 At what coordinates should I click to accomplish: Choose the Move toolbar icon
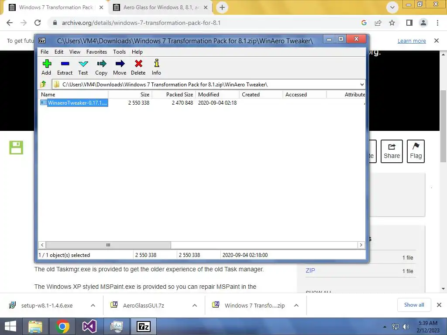click(120, 67)
